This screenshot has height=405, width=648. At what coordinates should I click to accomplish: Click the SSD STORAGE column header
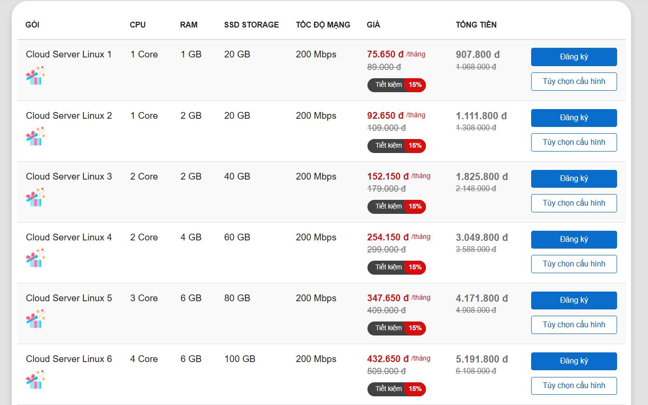pyautogui.click(x=252, y=25)
